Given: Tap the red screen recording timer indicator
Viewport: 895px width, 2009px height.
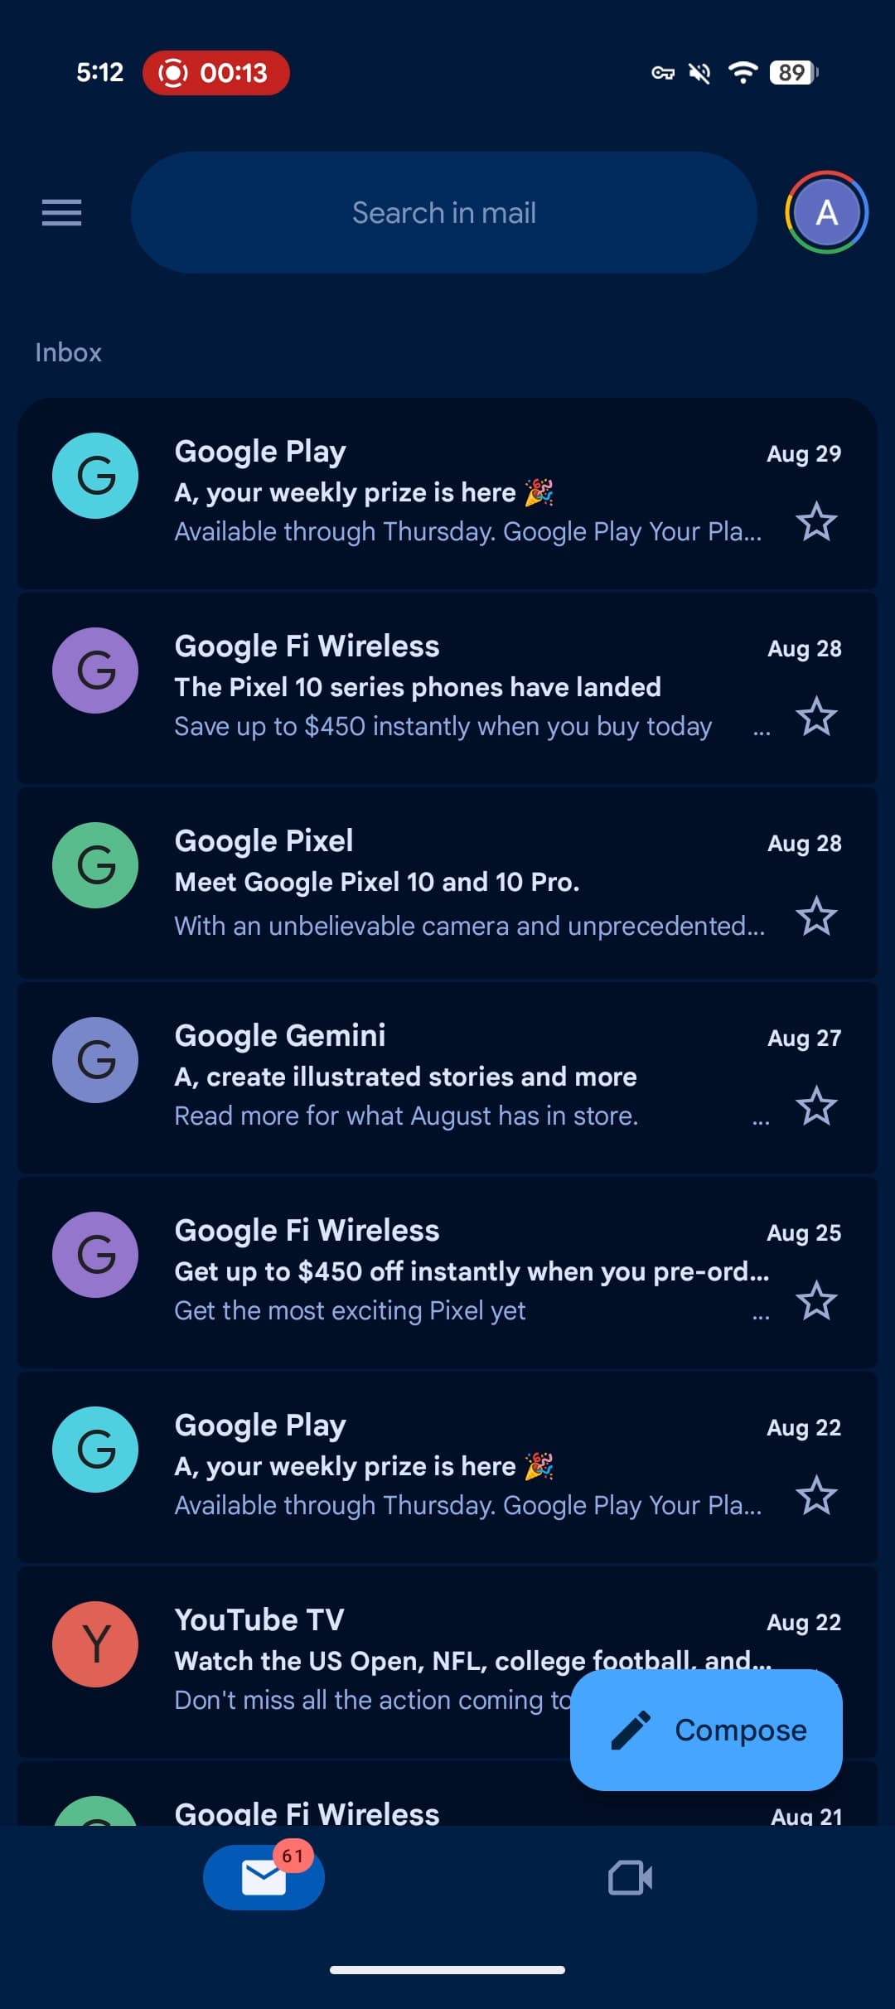Looking at the screenshot, I should coord(216,73).
